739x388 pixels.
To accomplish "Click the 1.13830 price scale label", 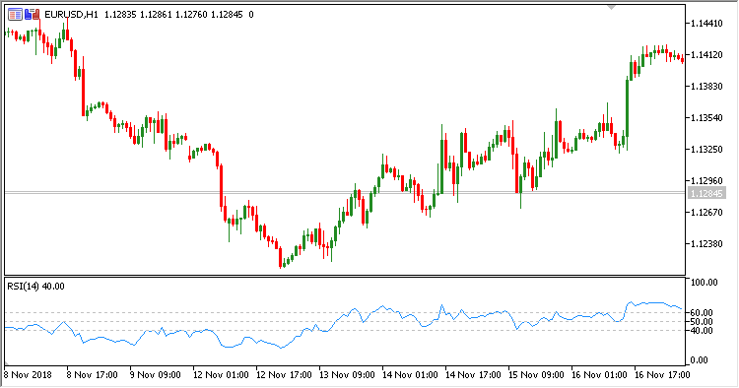I will (x=706, y=87).
